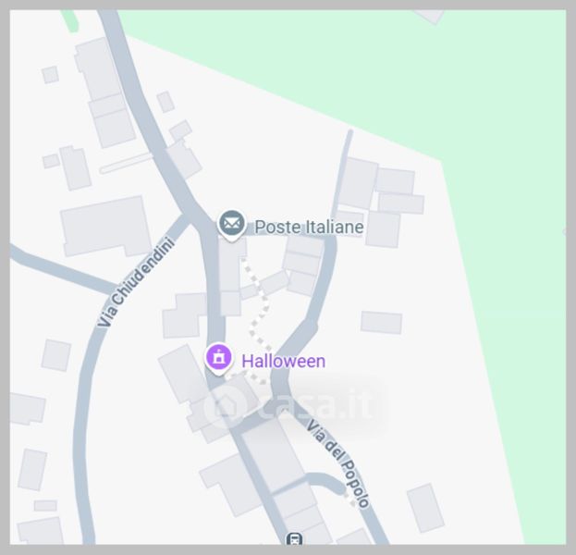The width and height of the screenshot is (576, 555).
Task: Click the Poste Italiane mail envelope pin
Action: pos(231,225)
